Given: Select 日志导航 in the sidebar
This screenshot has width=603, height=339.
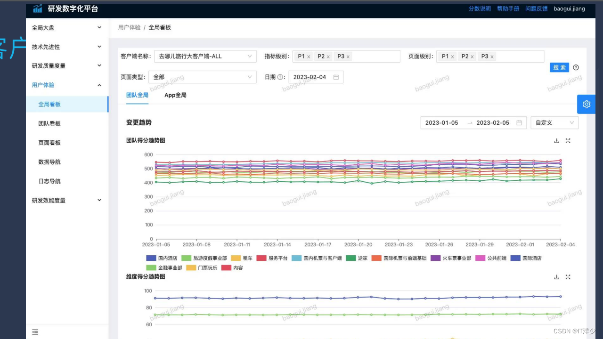Looking at the screenshot, I should pos(67,181).
